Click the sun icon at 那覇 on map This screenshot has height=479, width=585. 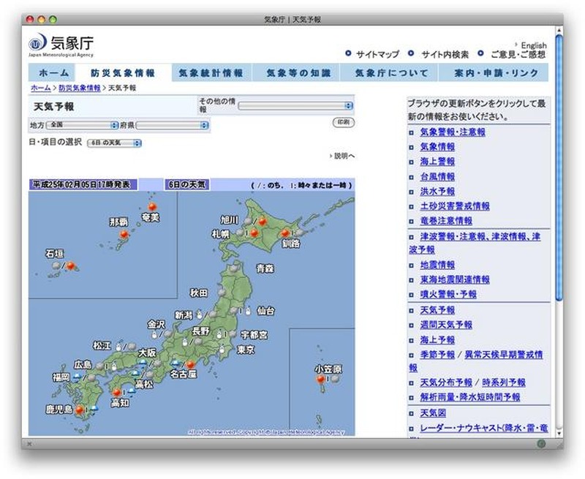tap(124, 234)
